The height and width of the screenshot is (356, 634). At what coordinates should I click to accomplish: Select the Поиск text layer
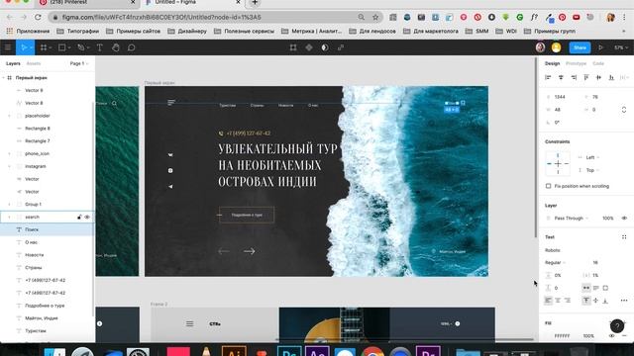pos(47,229)
